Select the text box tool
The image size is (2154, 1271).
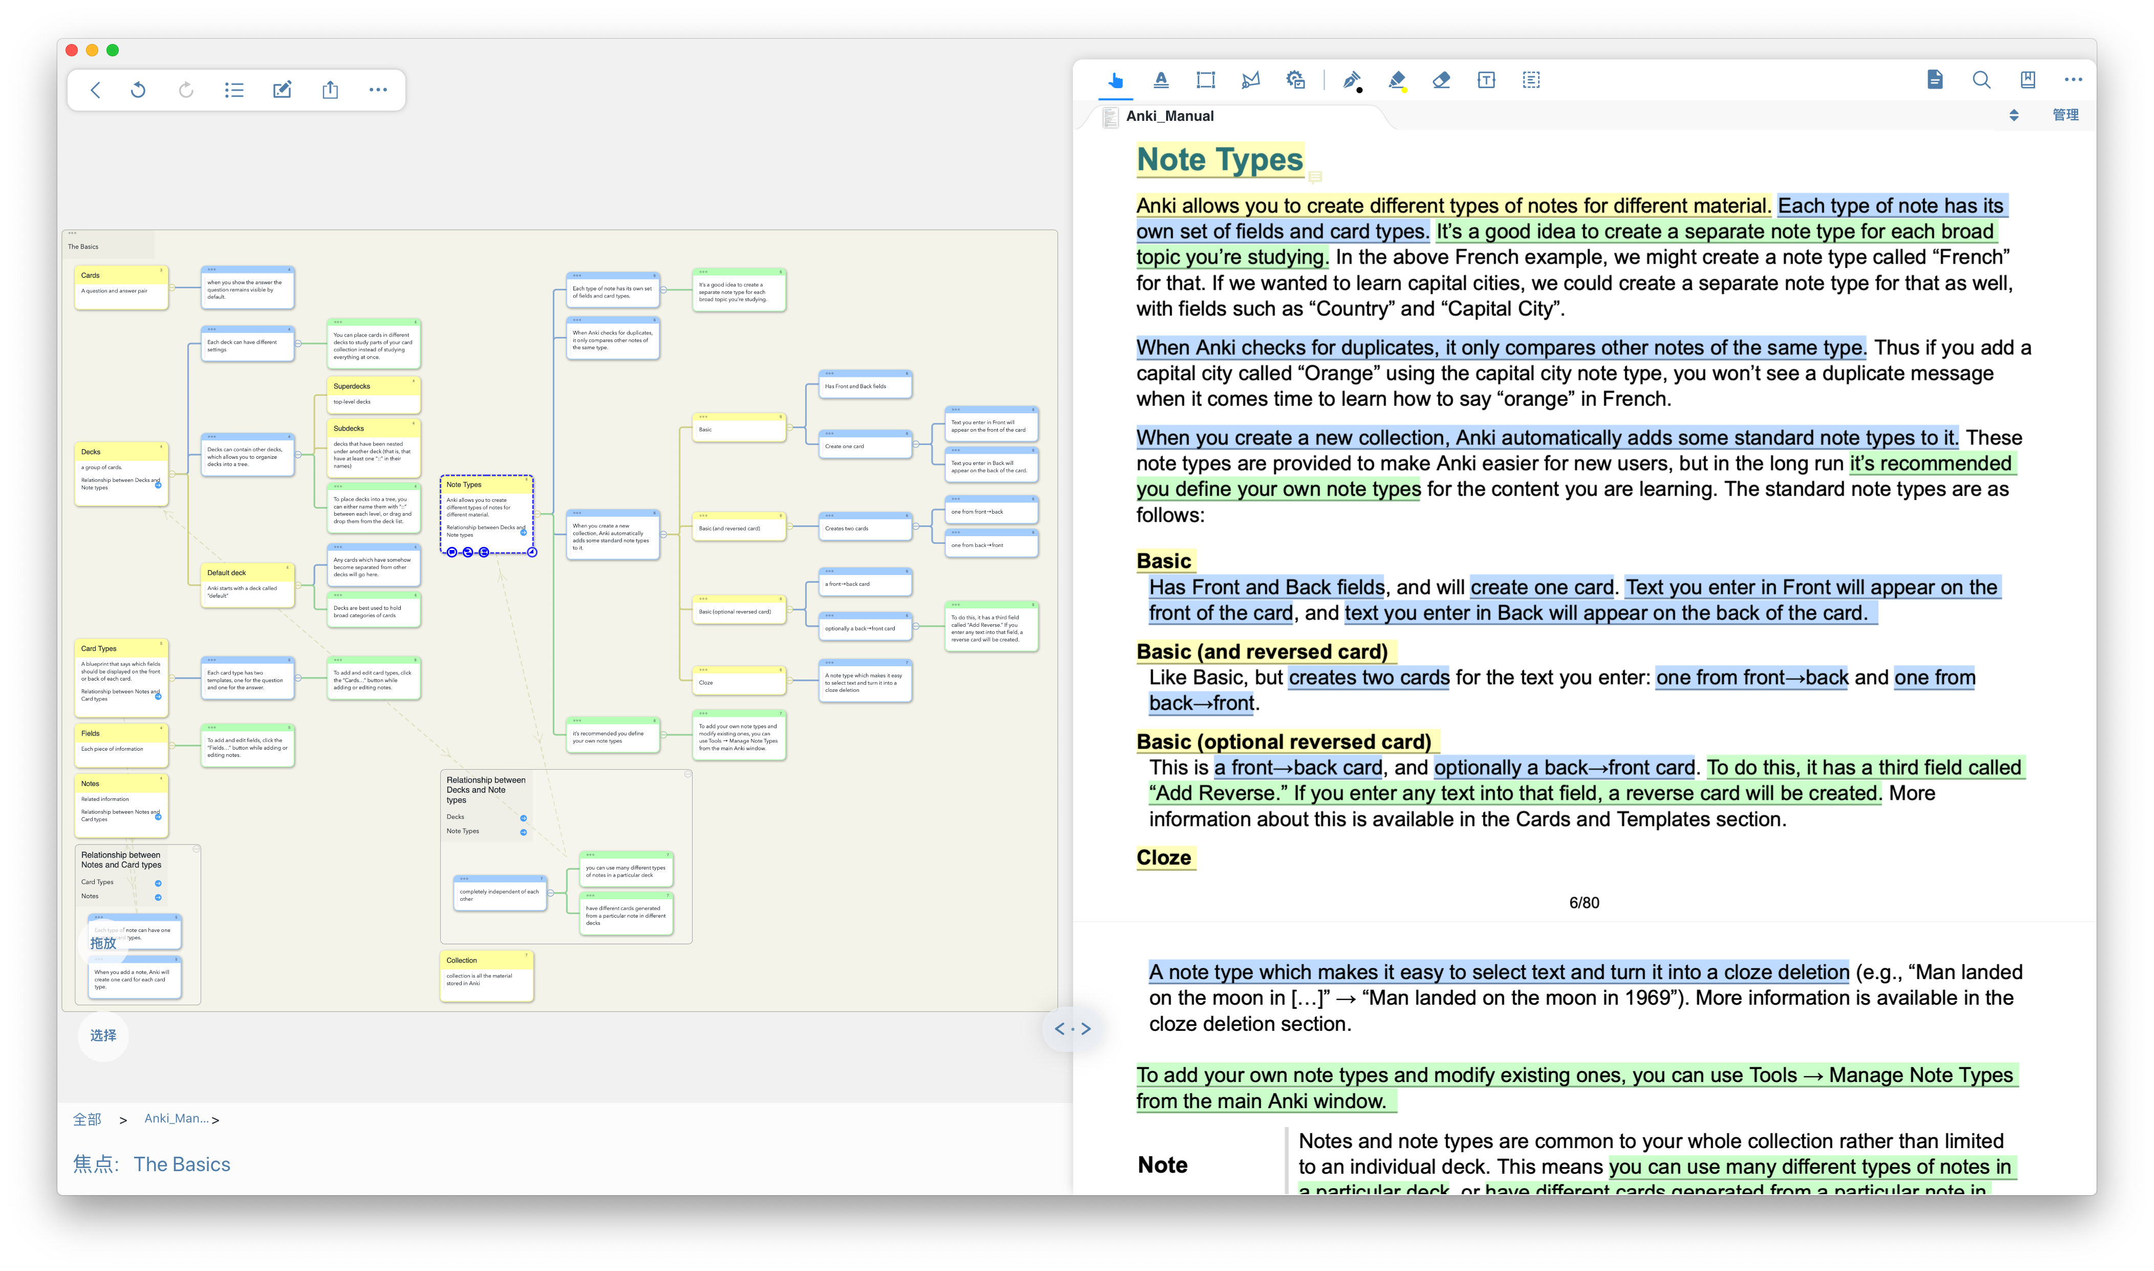coord(1486,80)
